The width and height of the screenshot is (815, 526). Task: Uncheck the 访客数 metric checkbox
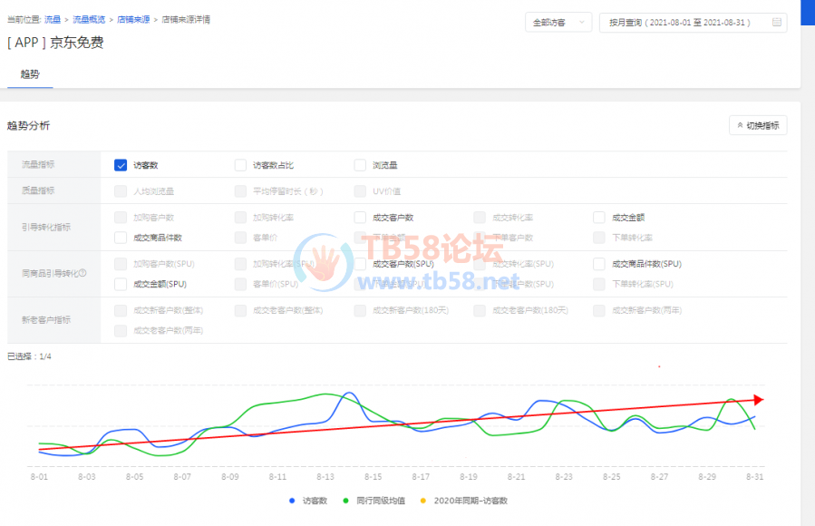(x=121, y=165)
